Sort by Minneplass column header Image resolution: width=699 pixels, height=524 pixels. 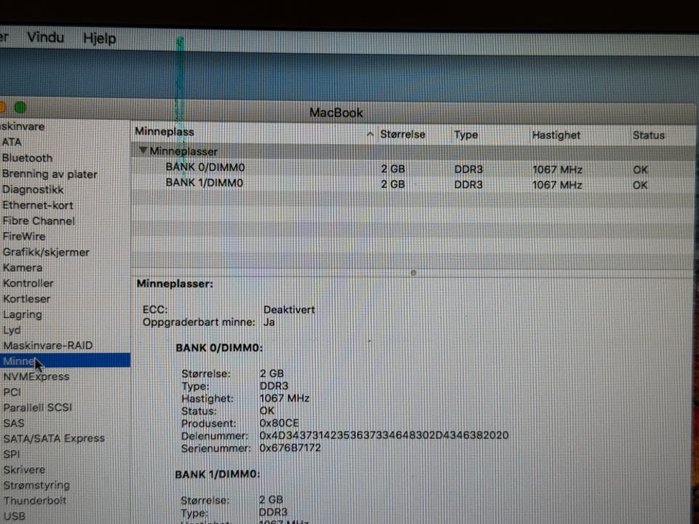pos(165,132)
